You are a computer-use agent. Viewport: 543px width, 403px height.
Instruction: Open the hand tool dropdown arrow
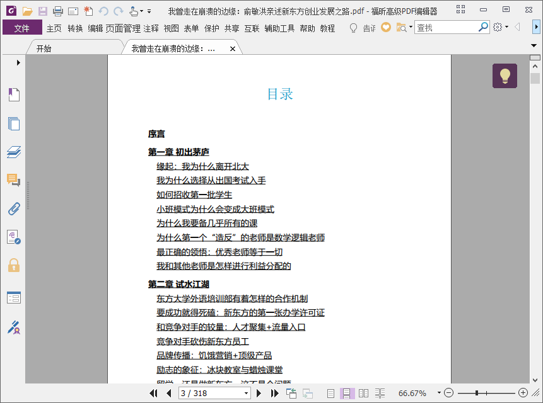click(x=141, y=11)
